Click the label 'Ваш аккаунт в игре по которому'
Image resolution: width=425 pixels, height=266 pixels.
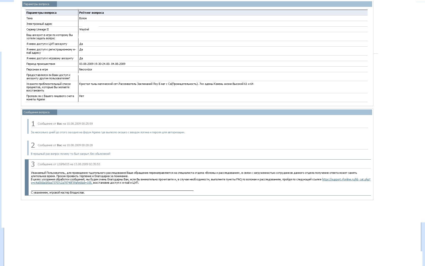point(49,36)
